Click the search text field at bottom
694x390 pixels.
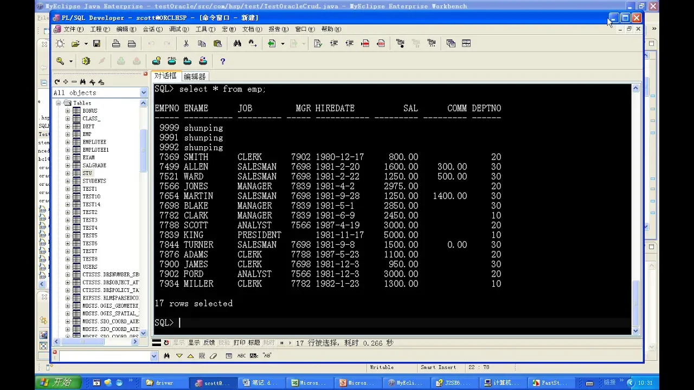tap(103, 356)
